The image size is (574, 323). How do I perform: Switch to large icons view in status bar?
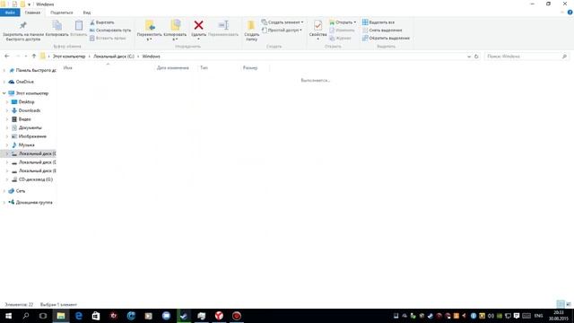pos(569,304)
